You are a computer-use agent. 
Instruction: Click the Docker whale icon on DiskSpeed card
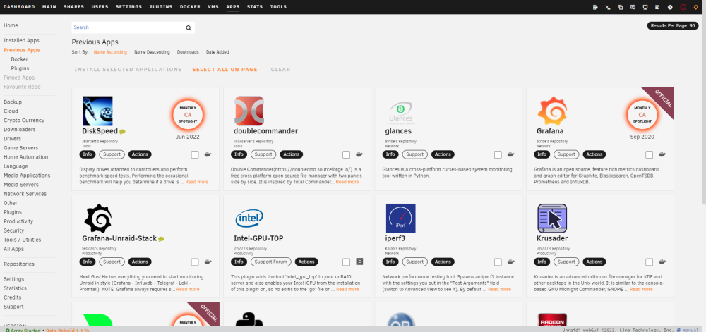(208, 154)
